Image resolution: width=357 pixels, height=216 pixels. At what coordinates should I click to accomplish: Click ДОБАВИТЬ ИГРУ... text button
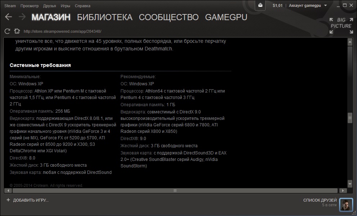pos(31,200)
